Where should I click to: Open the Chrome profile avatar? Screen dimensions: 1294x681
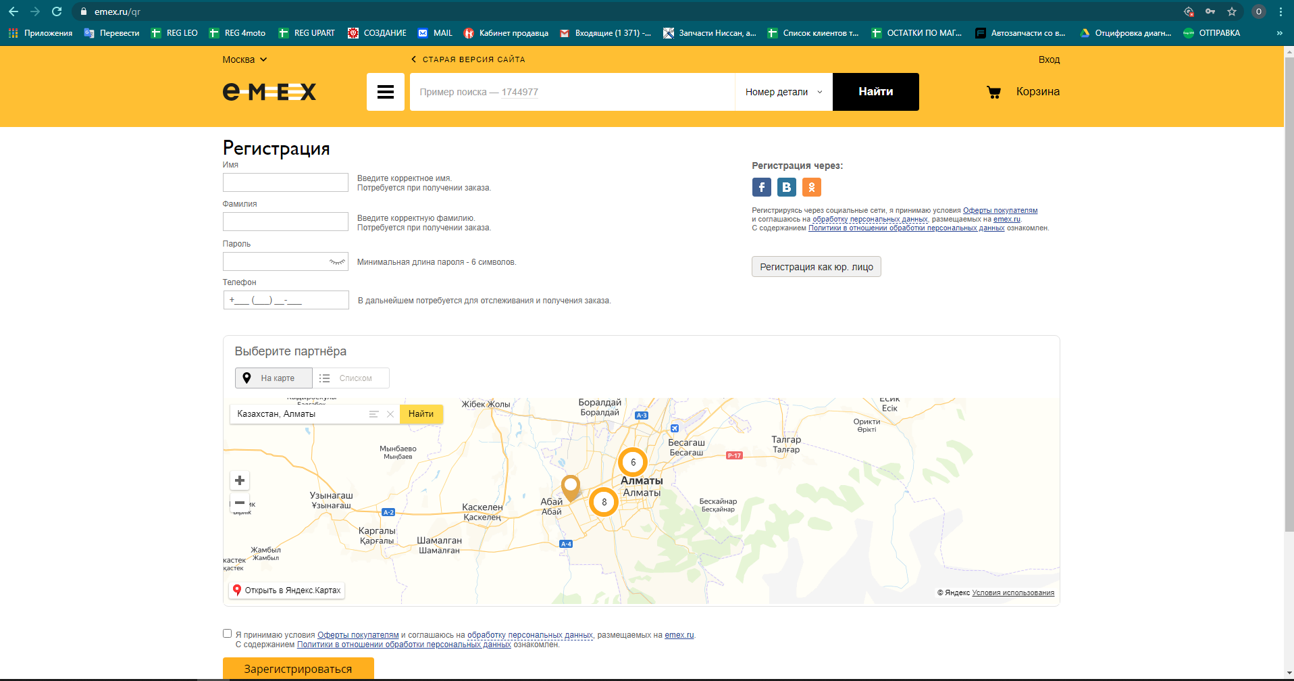(x=1258, y=11)
